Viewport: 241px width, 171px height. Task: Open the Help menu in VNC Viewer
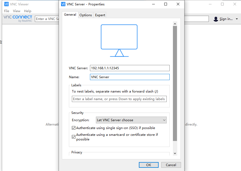point(28,11)
